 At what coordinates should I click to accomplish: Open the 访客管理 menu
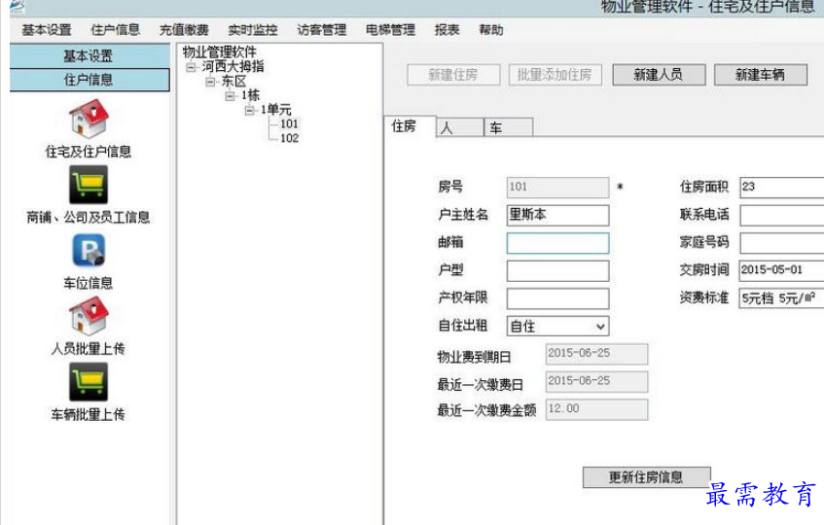(x=322, y=30)
